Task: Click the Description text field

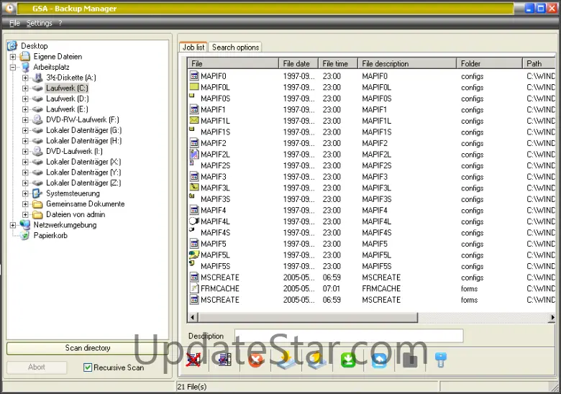Action: (x=349, y=336)
